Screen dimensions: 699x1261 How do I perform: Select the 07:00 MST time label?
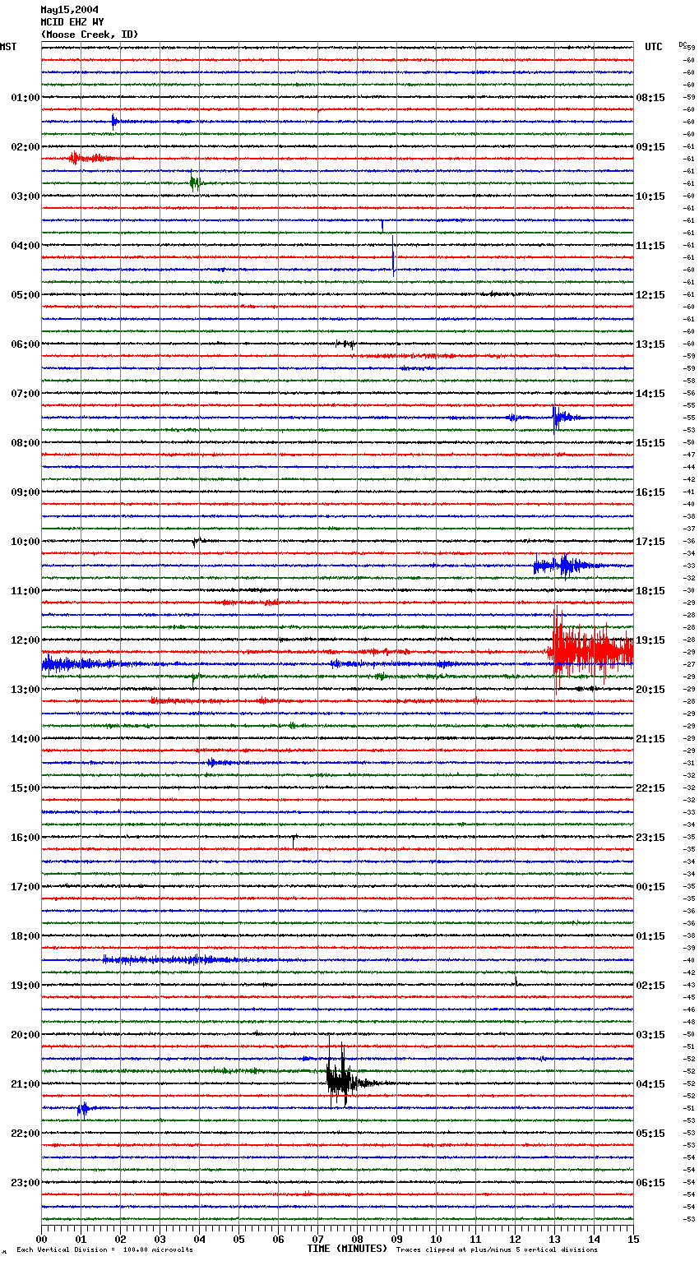(25, 394)
